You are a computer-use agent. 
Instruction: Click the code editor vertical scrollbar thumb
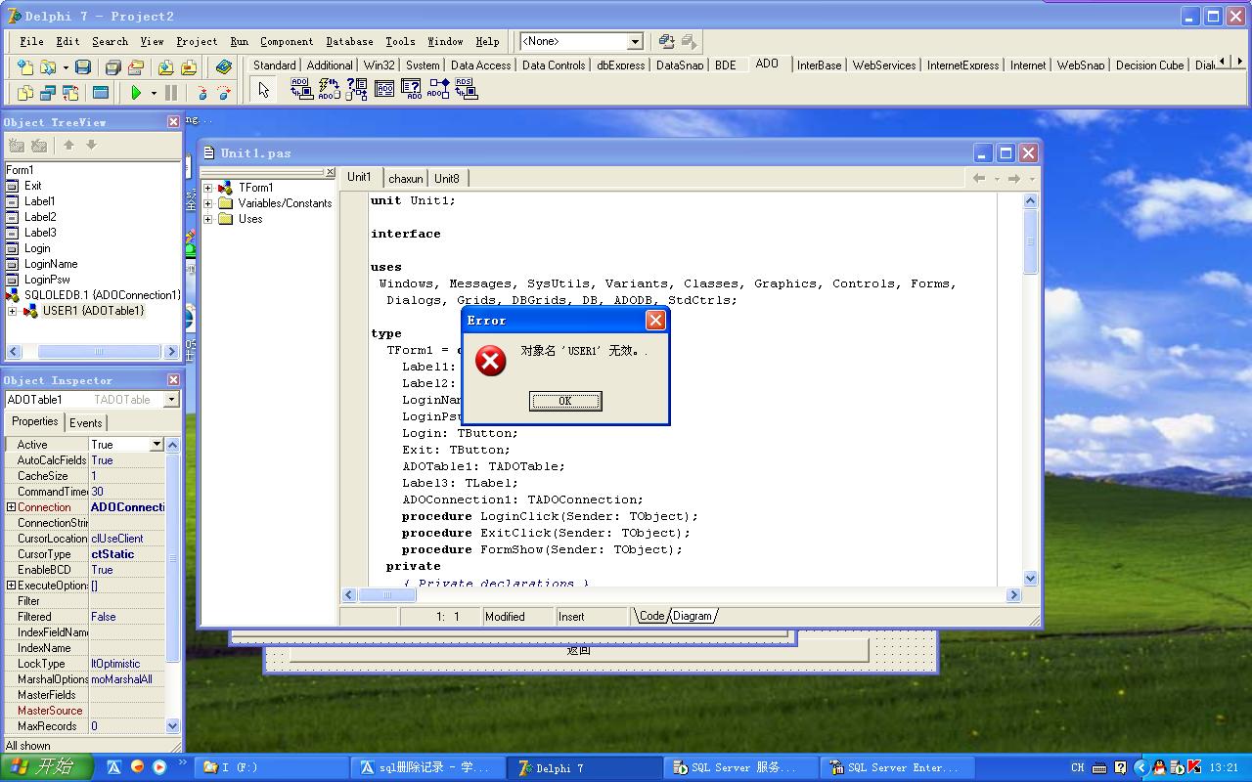tap(1030, 242)
